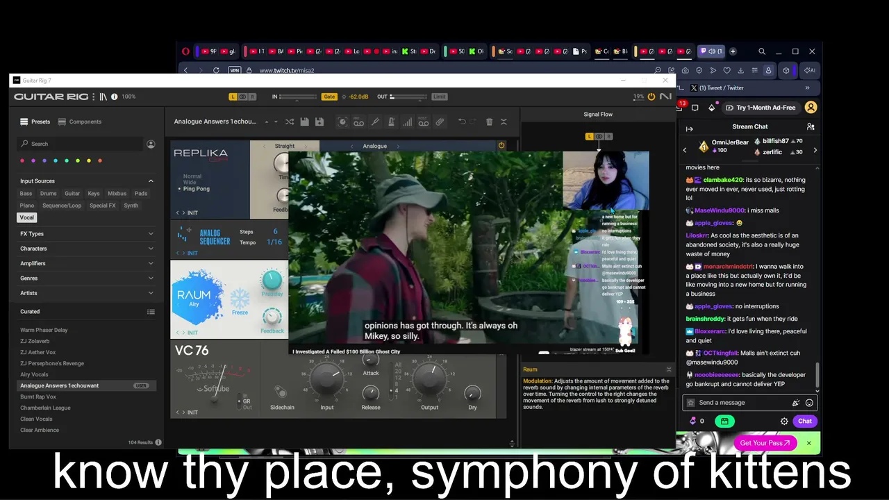Click the preset Search field
The width and height of the screenshot is (889, 500).
pyautogui.click(x=80, y=144)
